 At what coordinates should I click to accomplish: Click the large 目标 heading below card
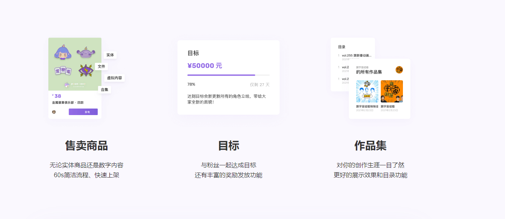coord(229,146)
